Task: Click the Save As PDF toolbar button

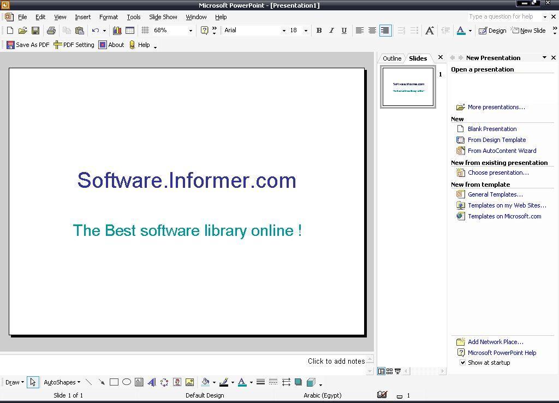Action: pyautogui.click(x=28, y=45)
